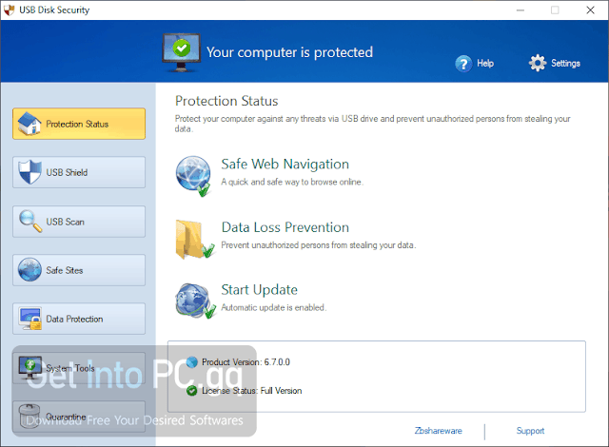Image resolution: width=609 pixels, height=447 pixels.
Task: Click the Settings gear icon
Action: point(537,63)
